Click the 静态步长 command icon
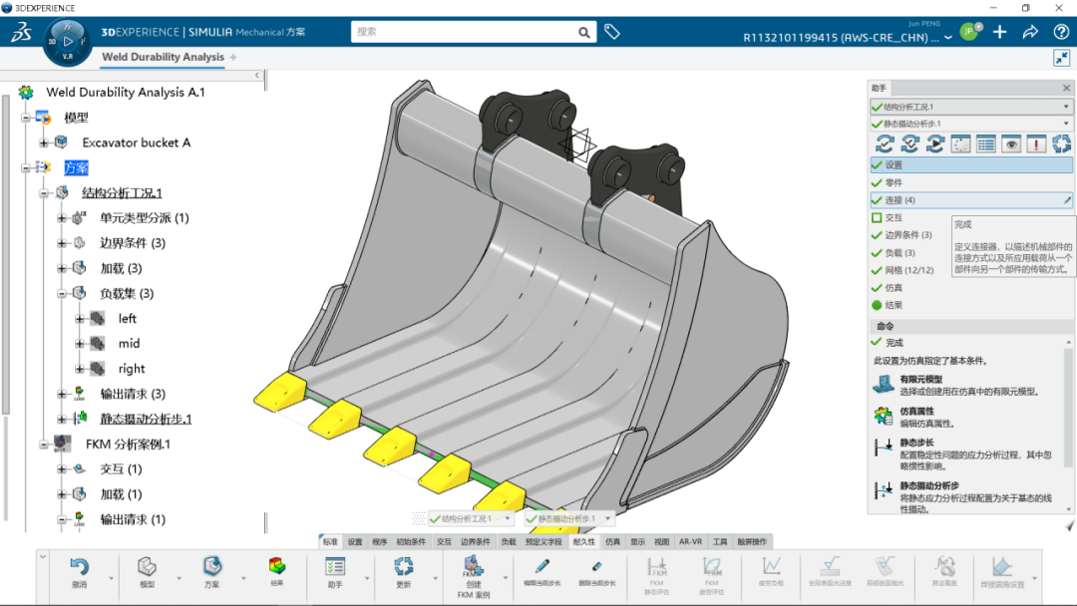Image resolution: width=1077 pixels, height=606 pixels. (x=884, y=448)
